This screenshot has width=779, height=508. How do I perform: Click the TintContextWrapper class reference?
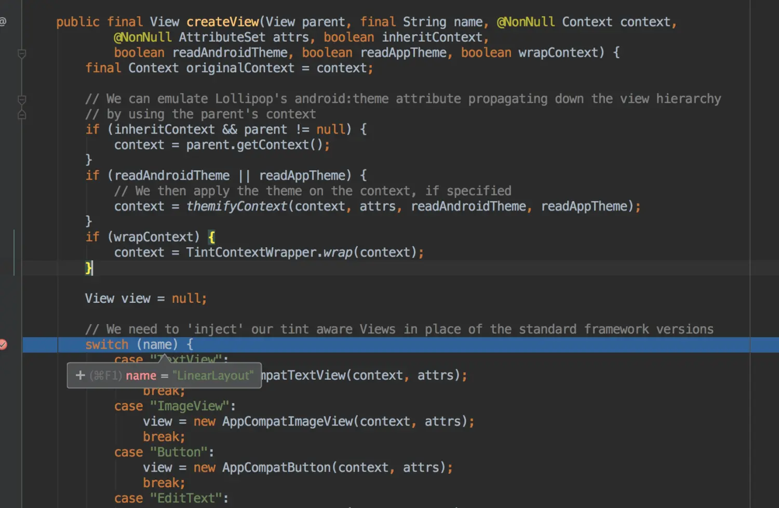tap(251, 252)
